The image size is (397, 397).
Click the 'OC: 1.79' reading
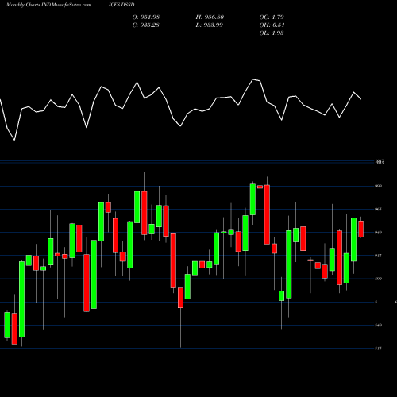pos(272,17)
